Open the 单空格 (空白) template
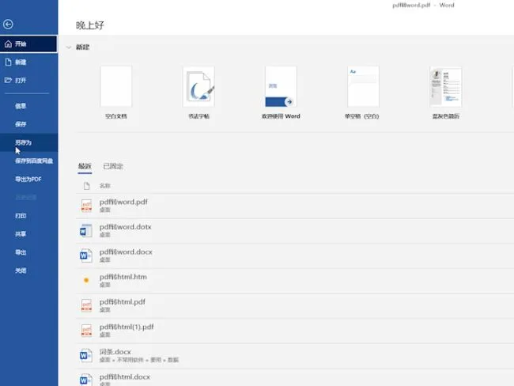514x386 pixels. point(362,93)
